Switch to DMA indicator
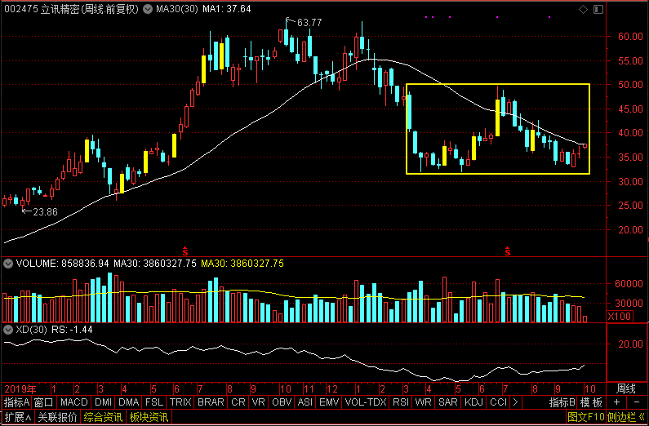The image size is (649, 426). [x=129, y=402]
